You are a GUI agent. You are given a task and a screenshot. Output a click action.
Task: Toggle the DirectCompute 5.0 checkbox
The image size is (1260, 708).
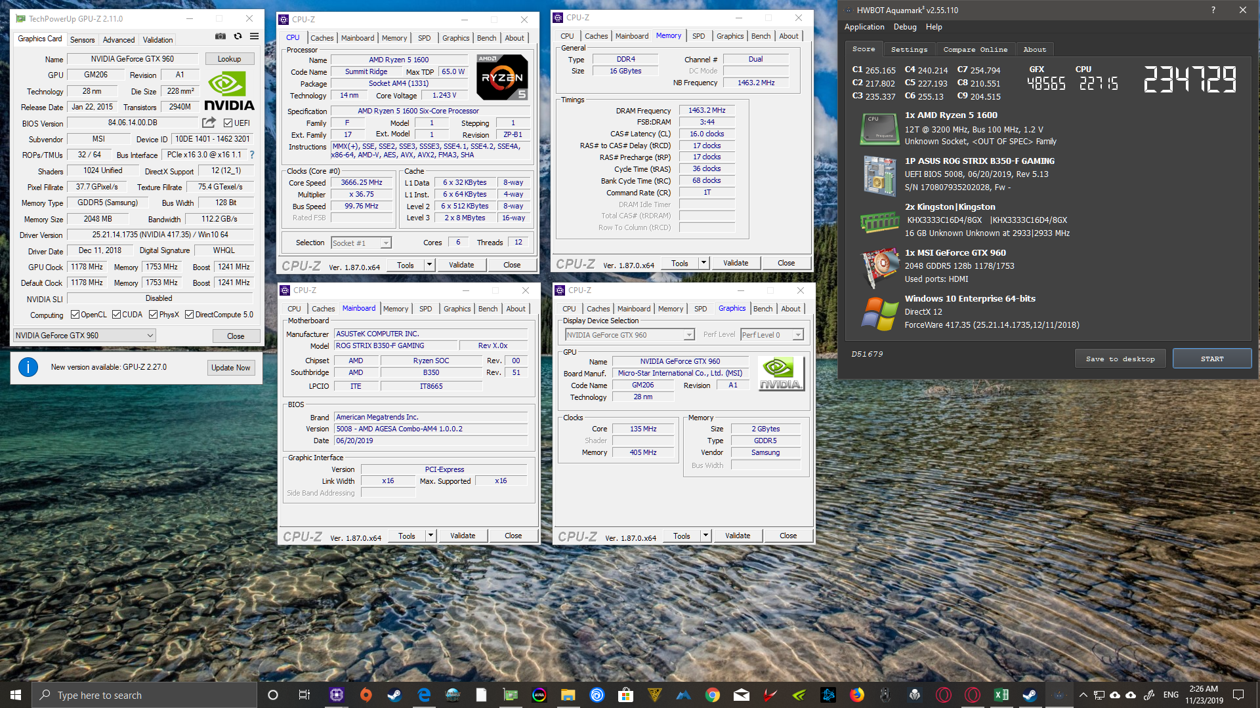click(189, 315)
